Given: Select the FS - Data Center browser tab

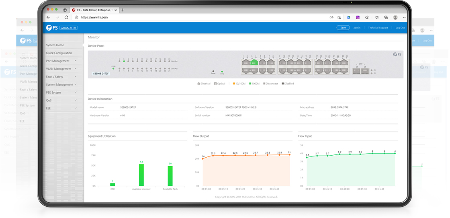Looking at the screenshot, I should 95,10.
